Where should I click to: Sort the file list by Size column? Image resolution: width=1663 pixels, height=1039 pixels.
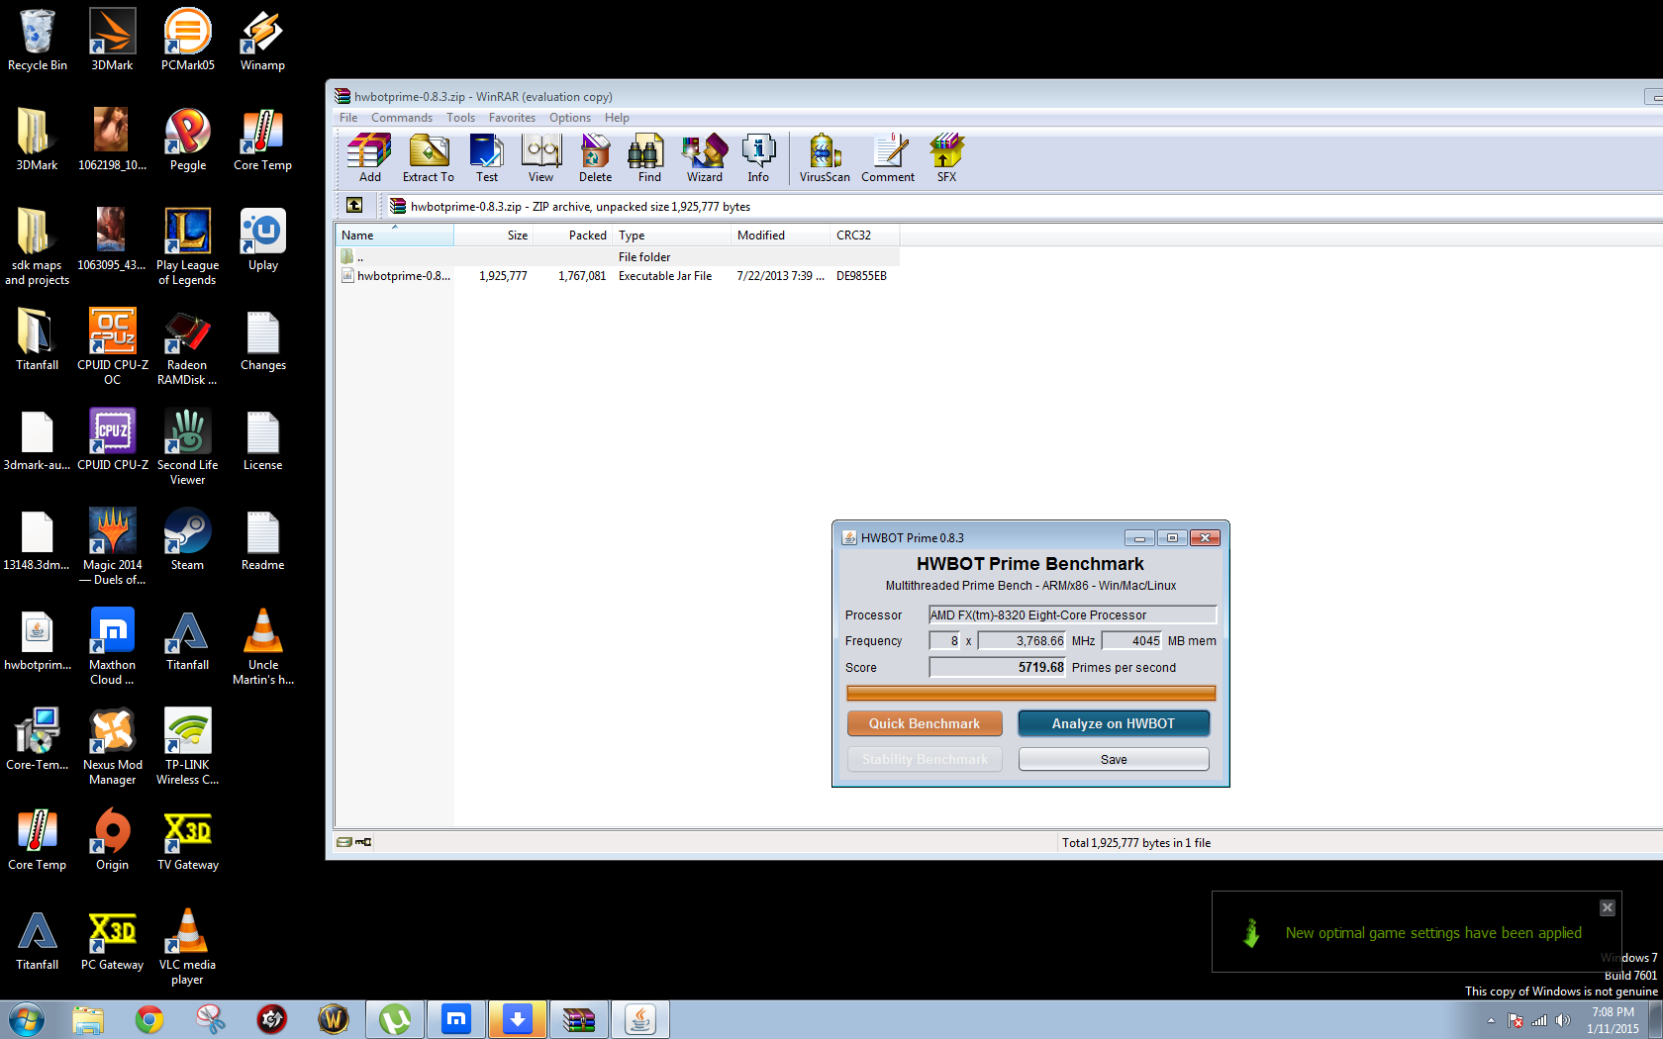[494, 236]
